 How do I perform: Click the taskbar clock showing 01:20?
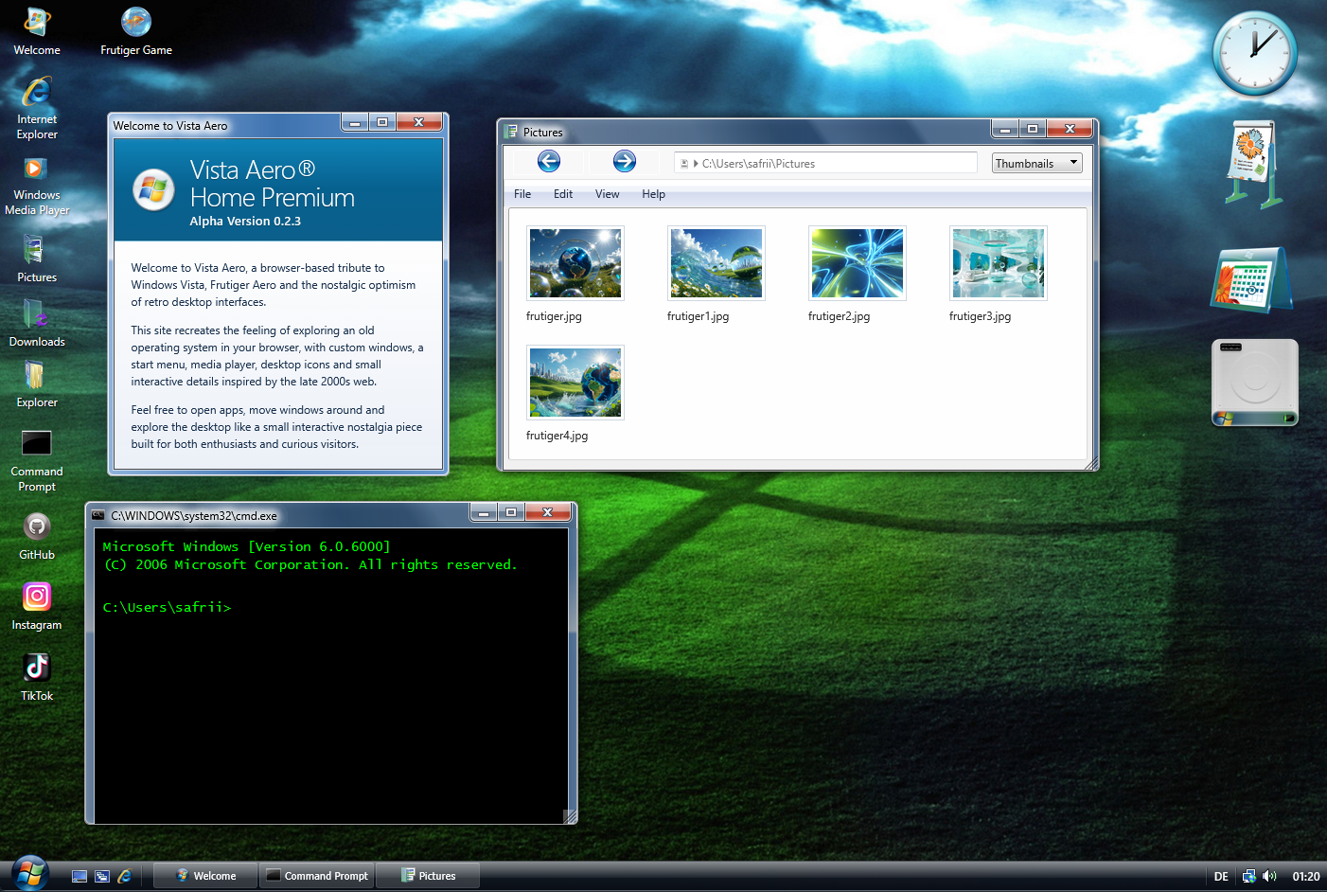(1306, 877)
